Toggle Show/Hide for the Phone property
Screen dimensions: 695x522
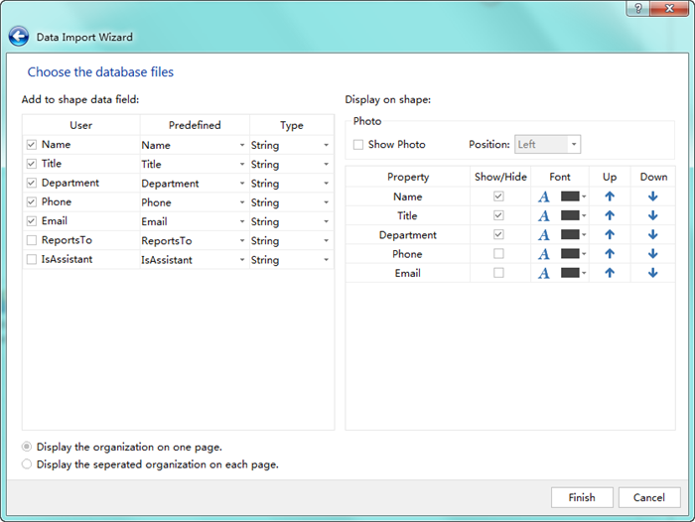tap(498, 254)
